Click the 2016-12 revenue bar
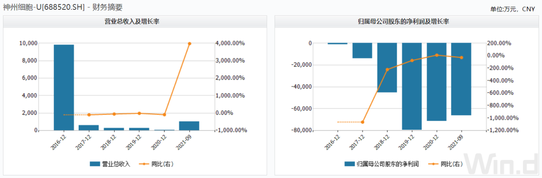This screenshot has height=178, width=542. pyautogui.click(x=64, y=87)
